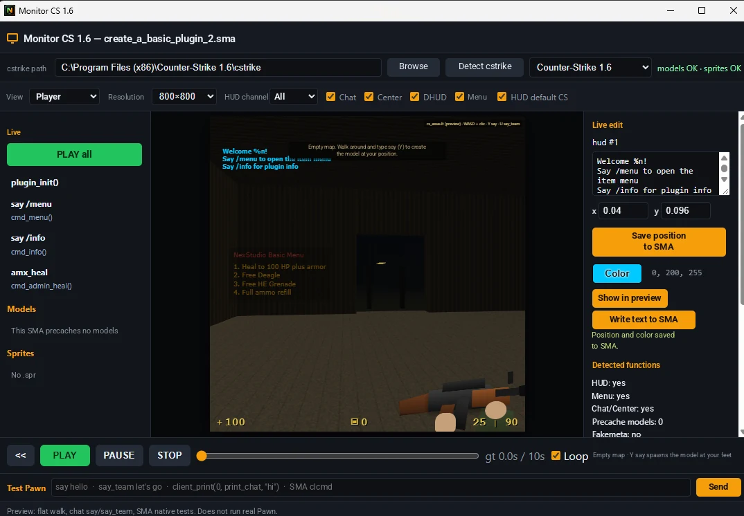Toggle the Loop checkbox

[556, 455]
